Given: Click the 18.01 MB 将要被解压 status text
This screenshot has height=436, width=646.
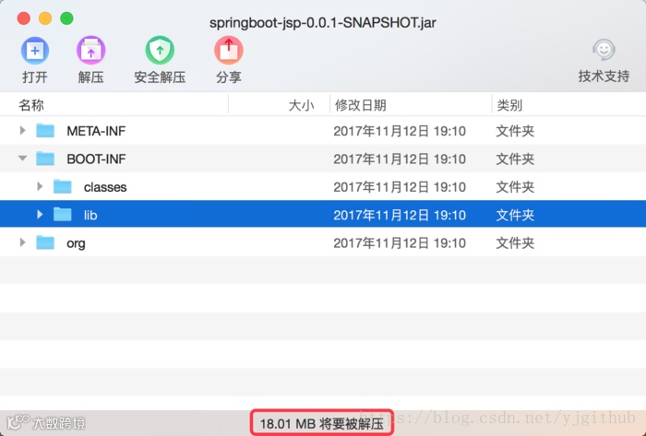Looking at the screenshot, I should (322, 423).
